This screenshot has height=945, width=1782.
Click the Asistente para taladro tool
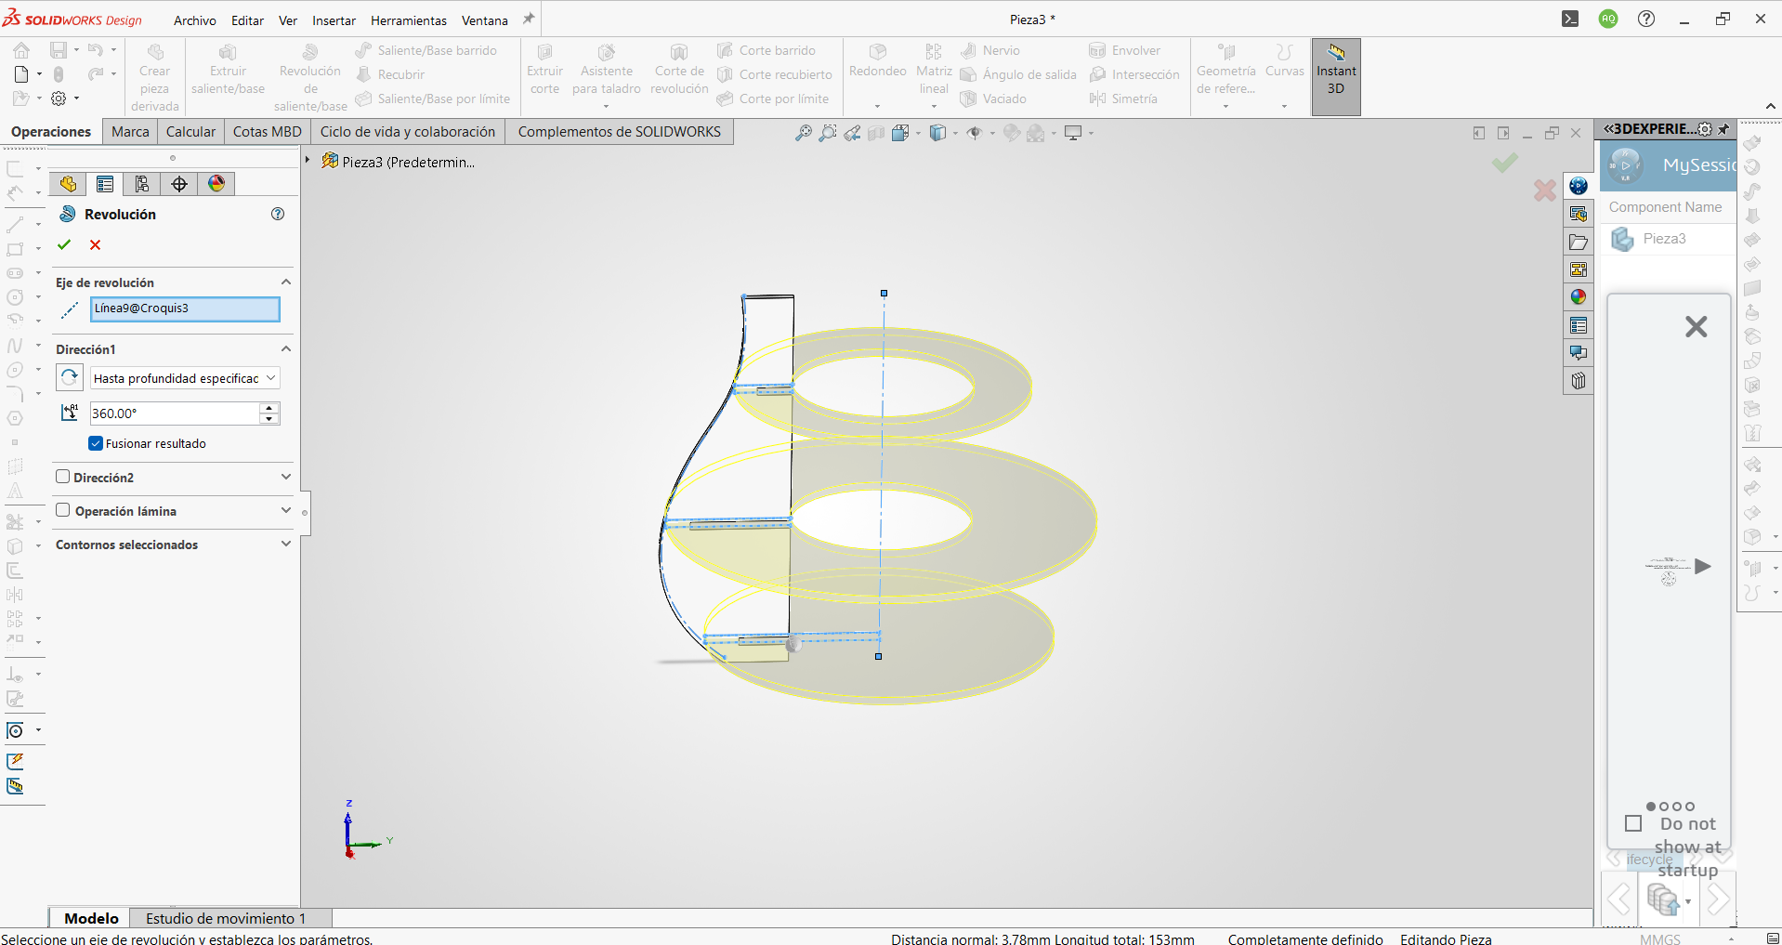coord(607,70)
